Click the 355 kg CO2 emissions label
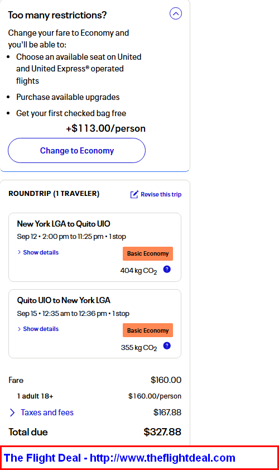This screenshot has height=470, width=279. coord(139,348)
